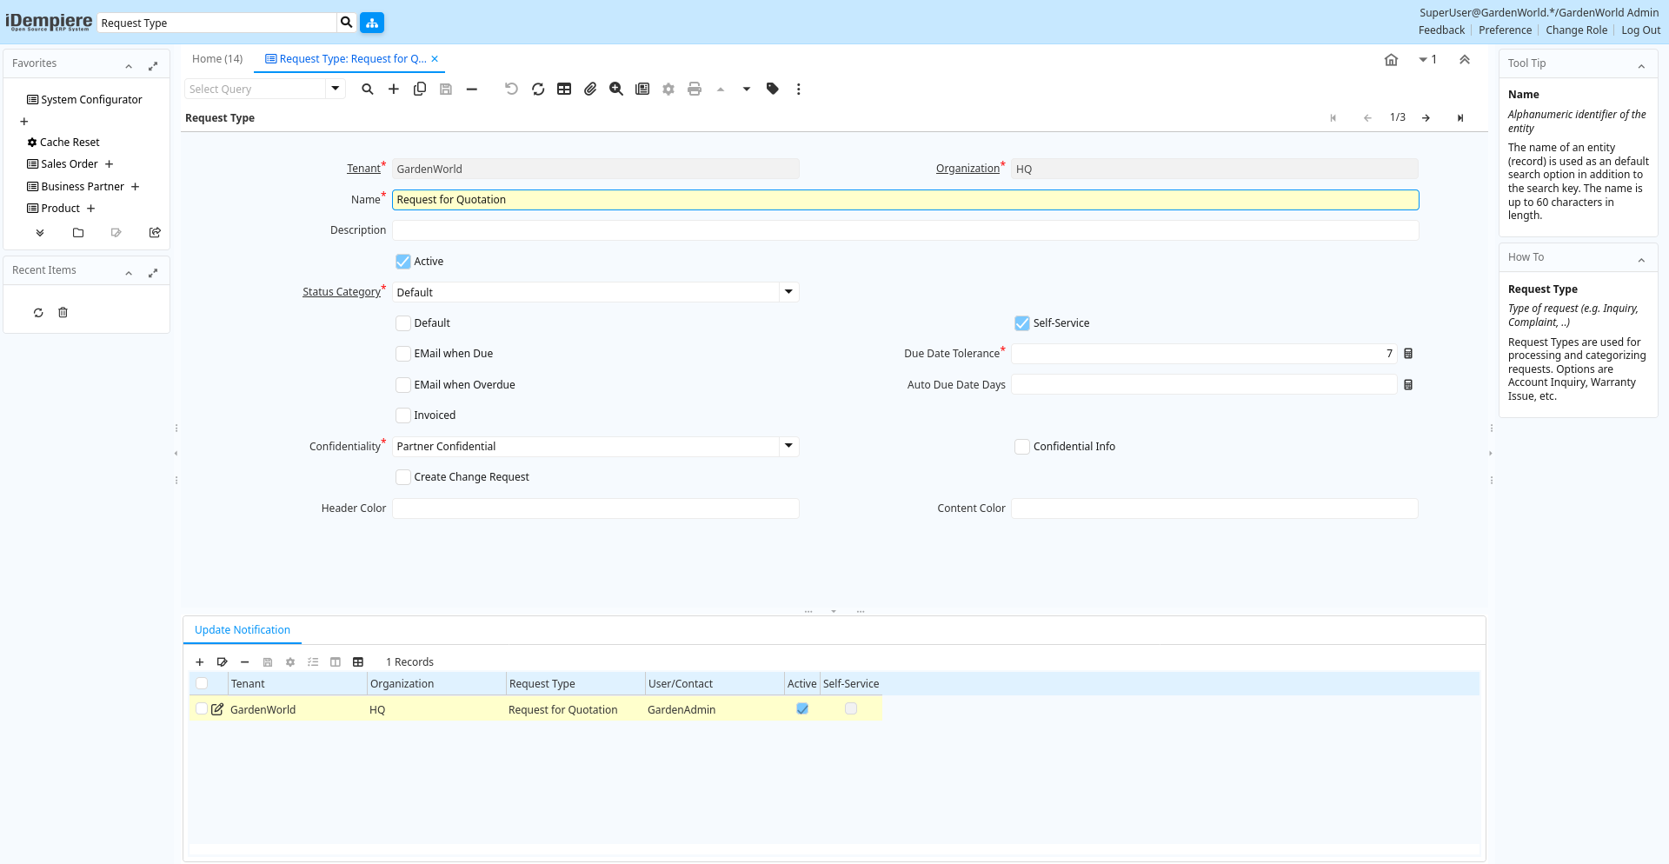Click the Log Out link

click(1640, 30)
